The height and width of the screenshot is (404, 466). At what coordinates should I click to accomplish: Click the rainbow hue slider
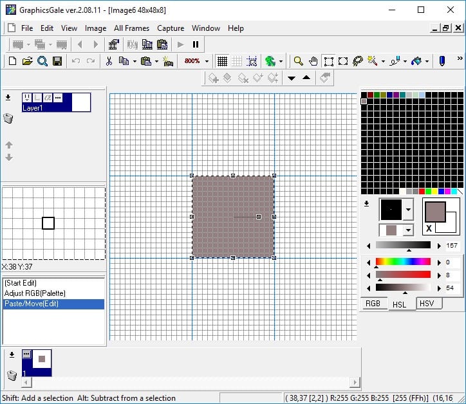pos(403,261)
